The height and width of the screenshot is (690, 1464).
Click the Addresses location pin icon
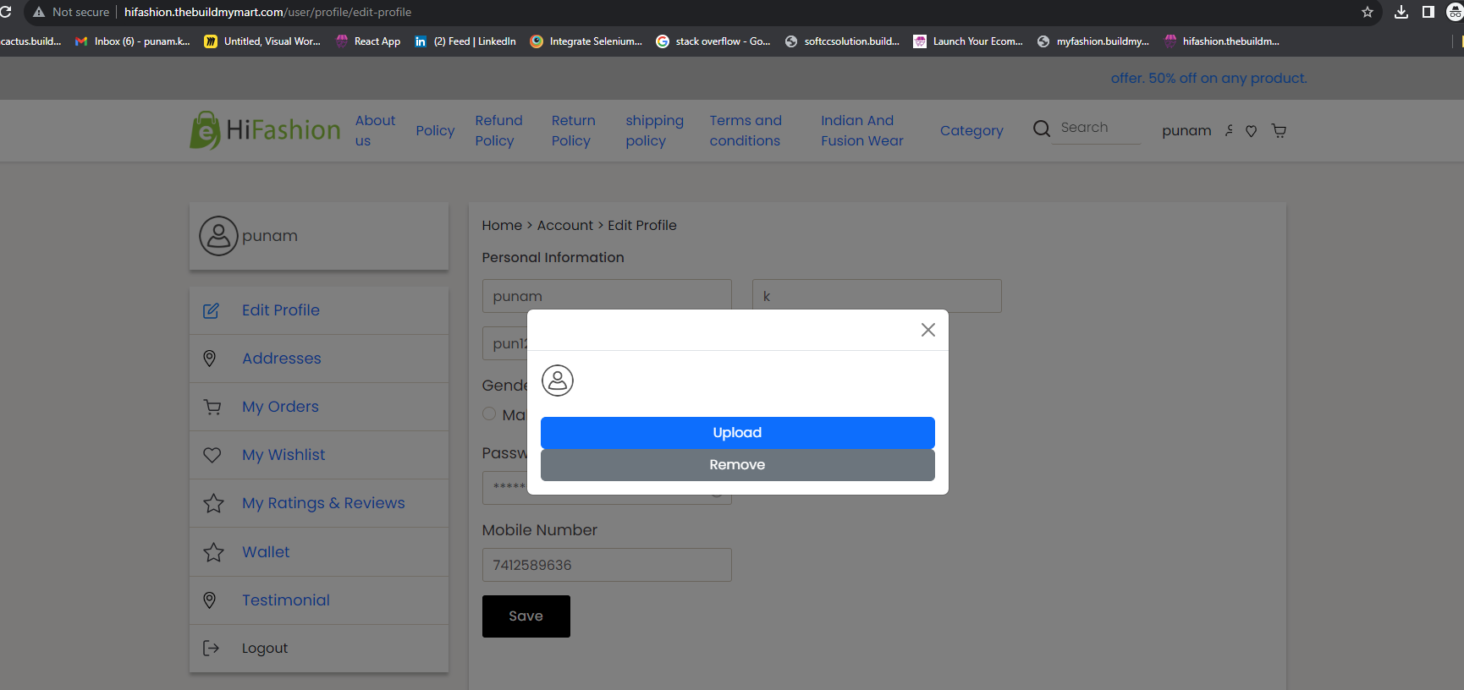pyautogui.click(x=210, y=359)
